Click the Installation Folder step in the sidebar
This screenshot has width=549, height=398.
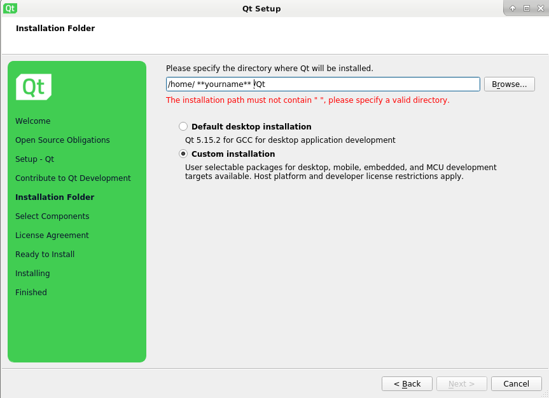55,197
